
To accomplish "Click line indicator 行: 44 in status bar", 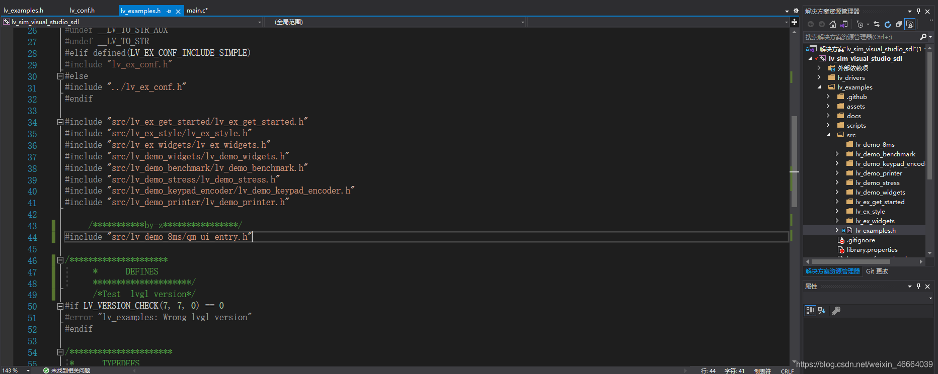I will (x=708, y=371).
